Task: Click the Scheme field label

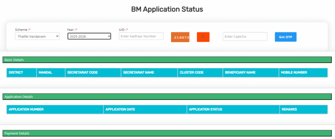Action: [23, 30]
